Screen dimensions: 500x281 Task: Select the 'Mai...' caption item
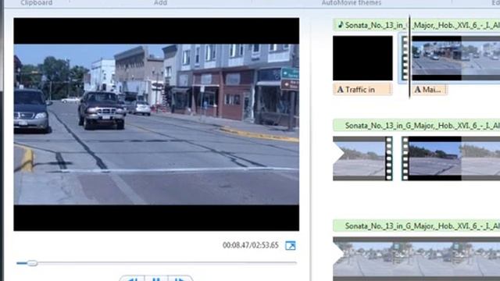tap(429, 90)
